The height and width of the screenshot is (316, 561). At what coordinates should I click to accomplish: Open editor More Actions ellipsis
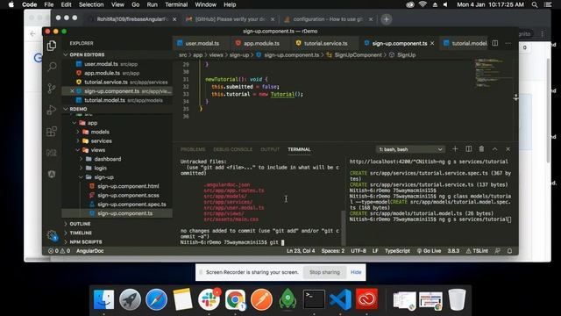coord(508,43)
